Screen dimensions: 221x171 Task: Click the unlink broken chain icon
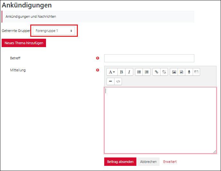[x=164, y=72]
